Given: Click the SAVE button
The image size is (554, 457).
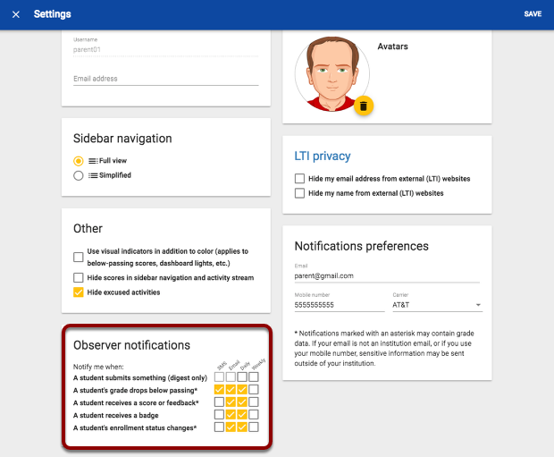Looking at the screenshot, I should pos(533,14).
